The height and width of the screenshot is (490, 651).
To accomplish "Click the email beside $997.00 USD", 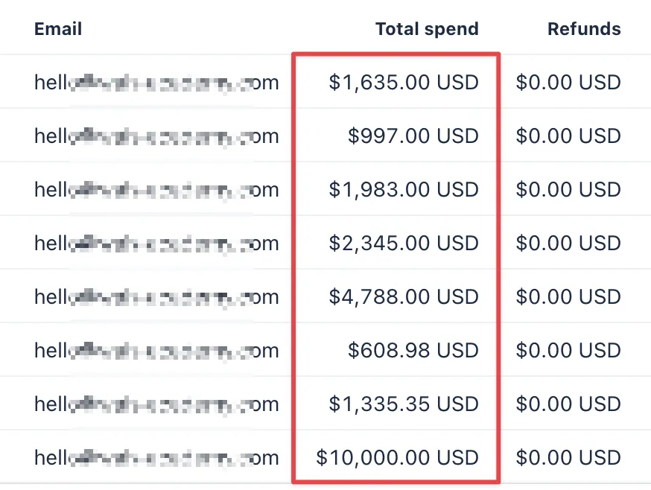I will pos(156,136).
